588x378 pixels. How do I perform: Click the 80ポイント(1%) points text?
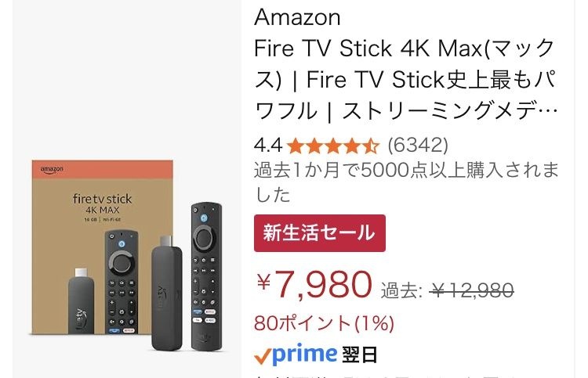(324, 323)
